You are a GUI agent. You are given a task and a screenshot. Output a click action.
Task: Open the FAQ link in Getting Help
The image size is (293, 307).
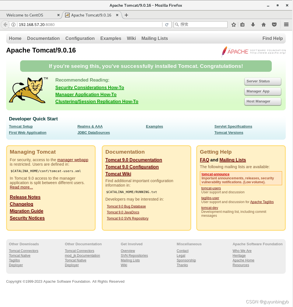coord(204,160)
